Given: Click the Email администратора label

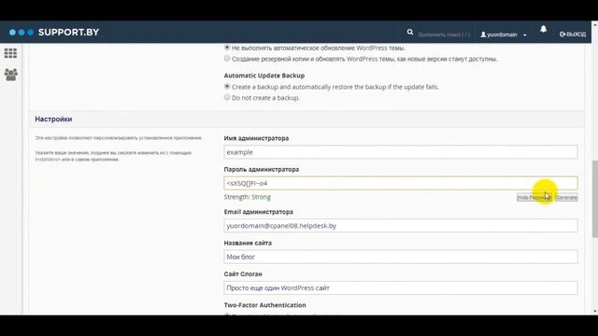Looking at the screenshot, I should coord(258,212).
